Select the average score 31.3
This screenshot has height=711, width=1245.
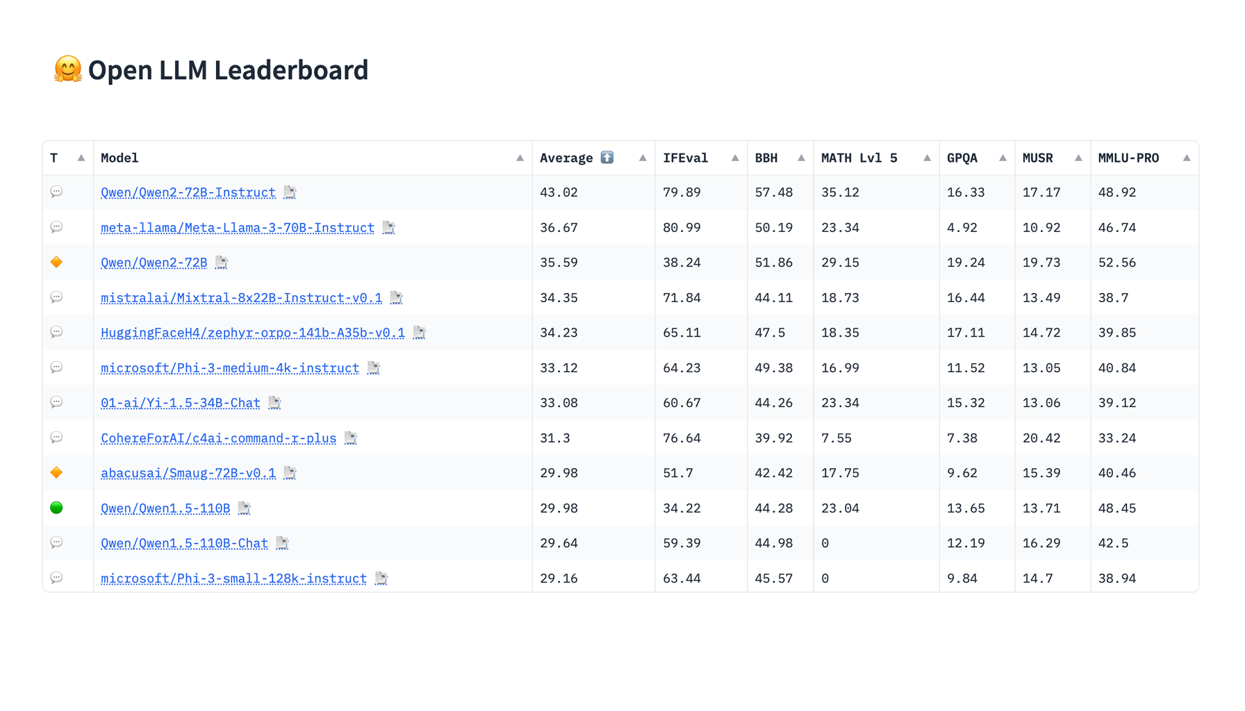pyautogui.click(x=555, y=438)
